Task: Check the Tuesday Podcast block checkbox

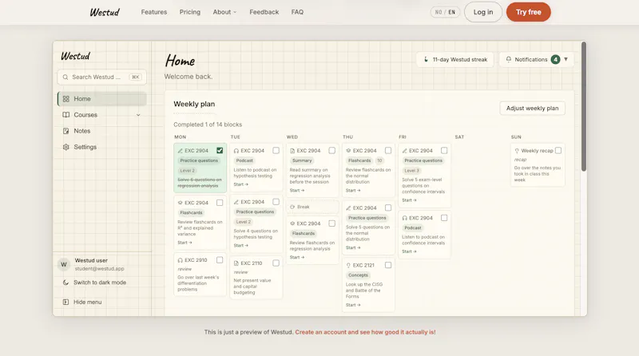Action: [276, 150]
